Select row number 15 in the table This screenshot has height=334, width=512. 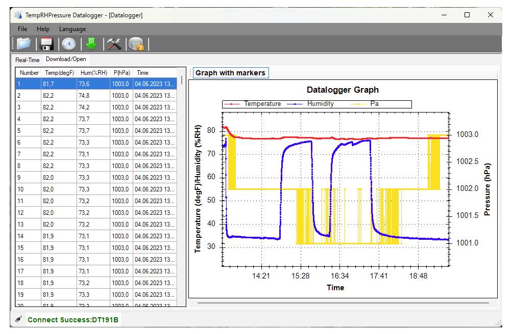click(x=96, y=248)
